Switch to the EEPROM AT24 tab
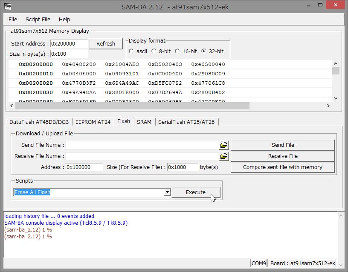This screenshot has width=348, height=272. [x=93, y=122]
